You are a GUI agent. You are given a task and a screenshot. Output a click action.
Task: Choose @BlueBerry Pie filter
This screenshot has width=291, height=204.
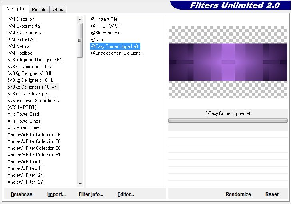coord(106,33)
